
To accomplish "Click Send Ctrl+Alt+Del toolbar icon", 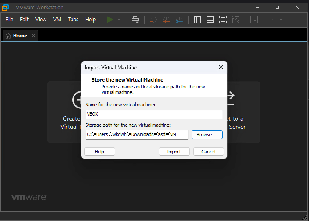I will (x=135, y=20).
